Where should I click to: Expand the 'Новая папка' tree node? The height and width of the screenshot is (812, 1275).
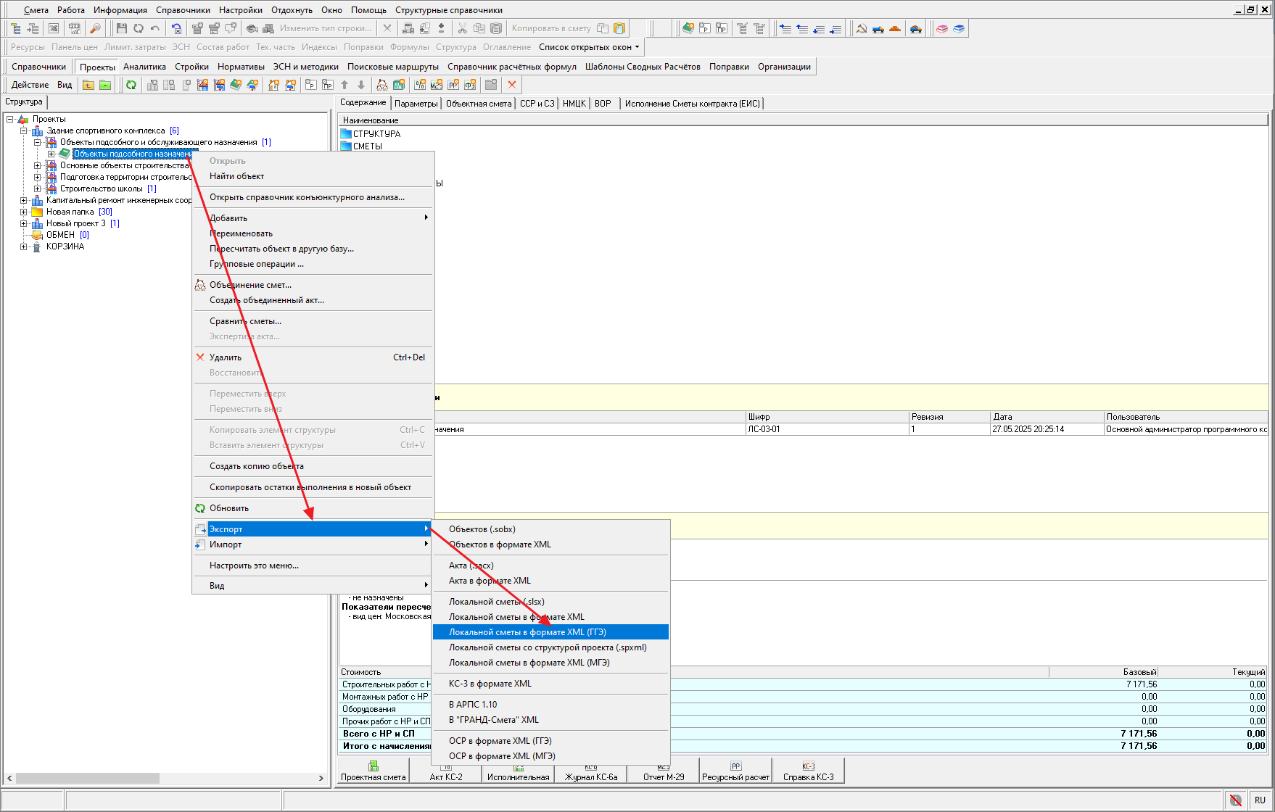[x=24, y=212]
